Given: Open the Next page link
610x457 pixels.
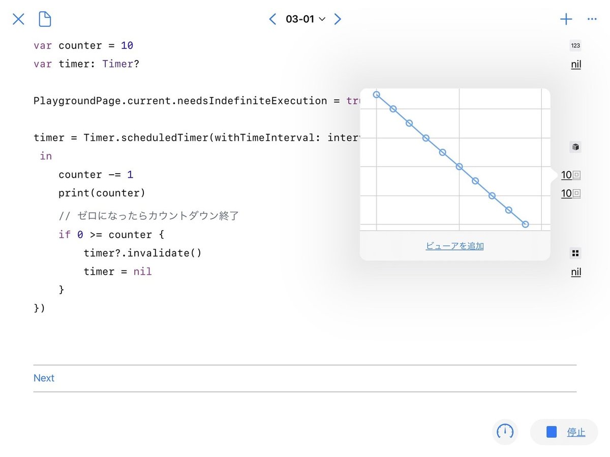Looking at the screenshot, I should click(x=44, y=378).
